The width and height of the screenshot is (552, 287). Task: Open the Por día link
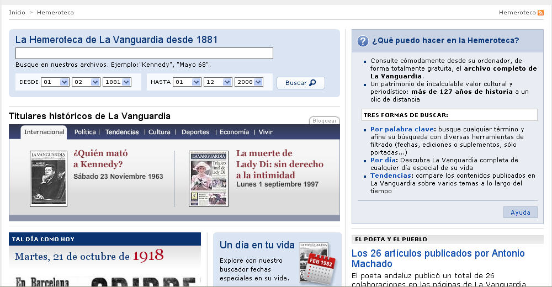coord(383,160)
